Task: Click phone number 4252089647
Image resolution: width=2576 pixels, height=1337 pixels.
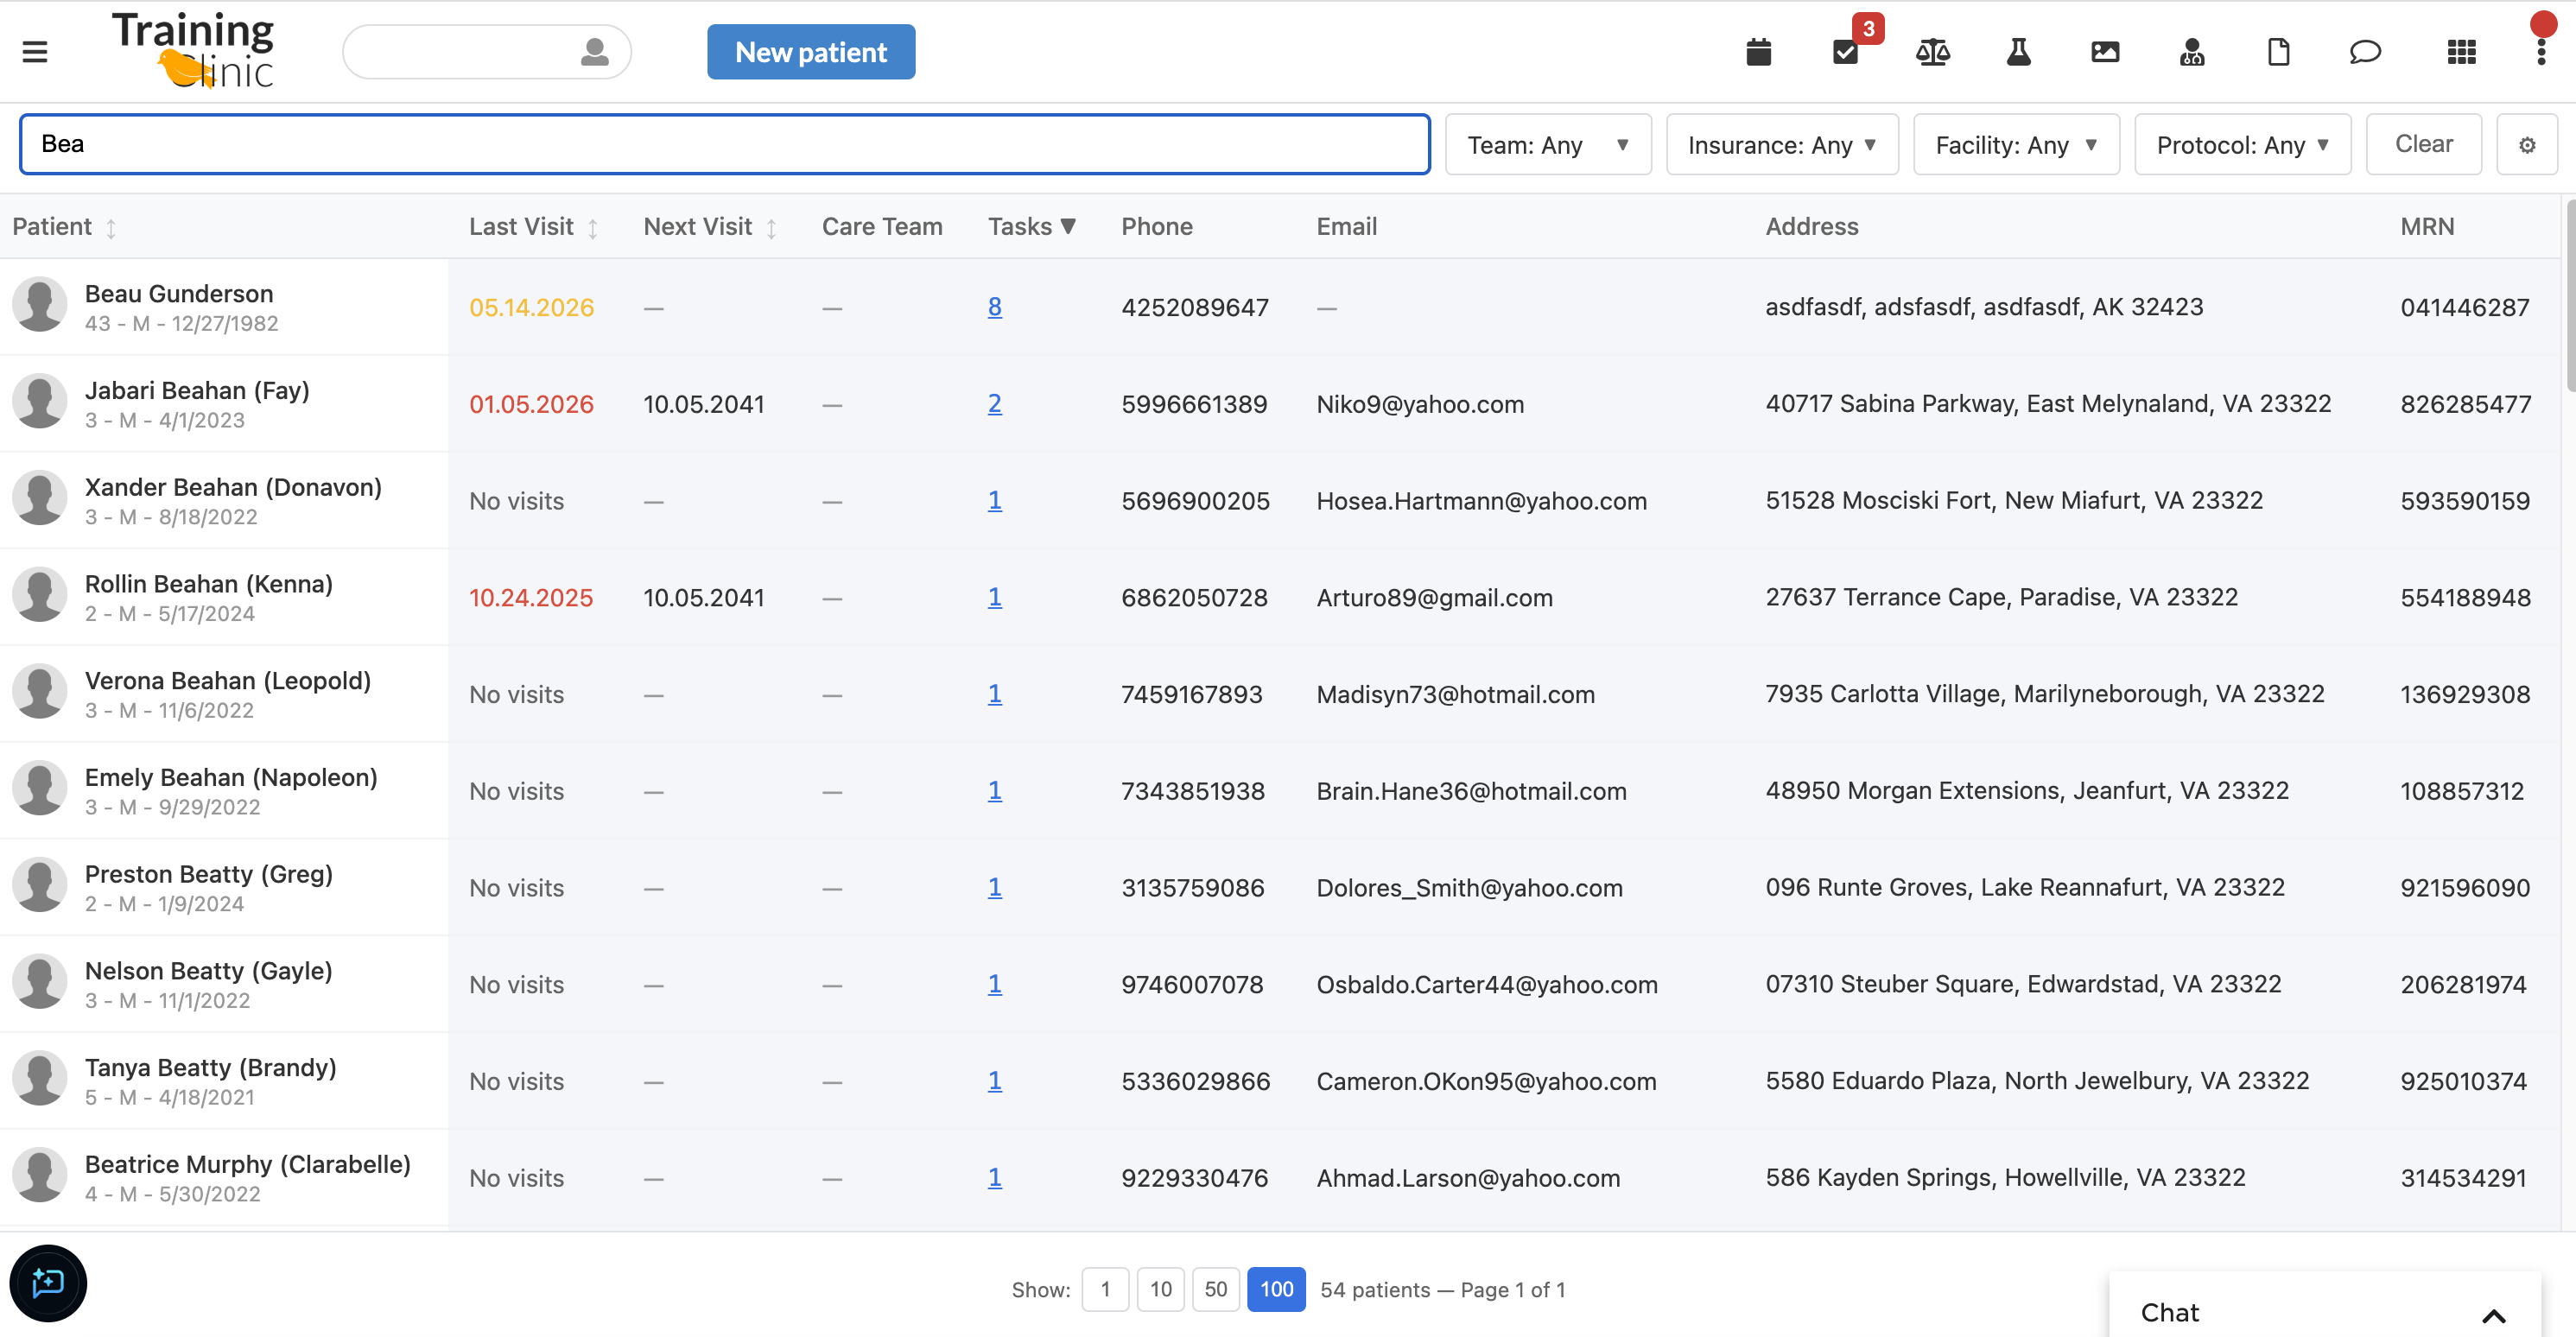Action: pos(1194,307)
